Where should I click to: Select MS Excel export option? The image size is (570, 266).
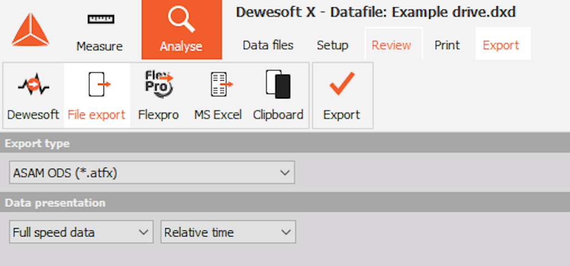[x=218, y=96]
